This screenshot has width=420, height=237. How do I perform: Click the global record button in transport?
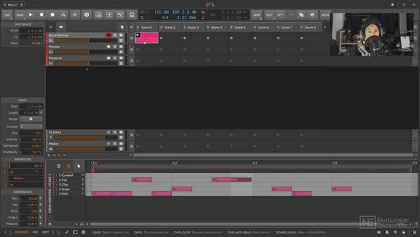52,14
